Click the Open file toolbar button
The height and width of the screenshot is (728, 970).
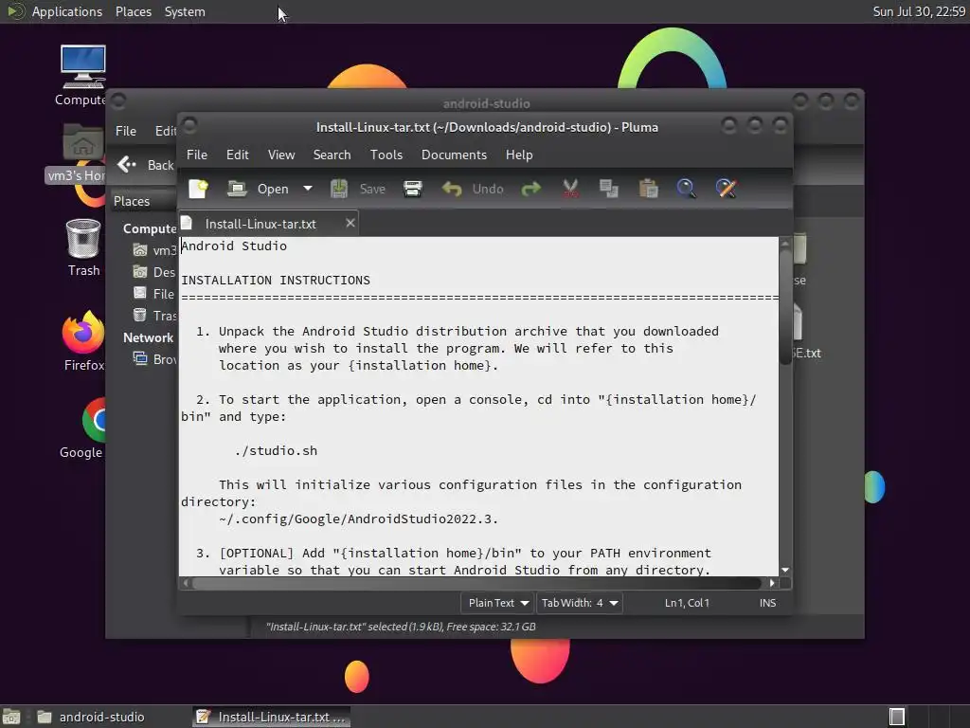point(258,189)
